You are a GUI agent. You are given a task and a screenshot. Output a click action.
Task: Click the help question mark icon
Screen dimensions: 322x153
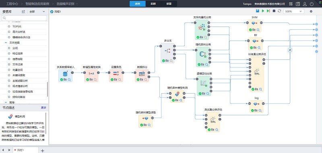point(298,4)
